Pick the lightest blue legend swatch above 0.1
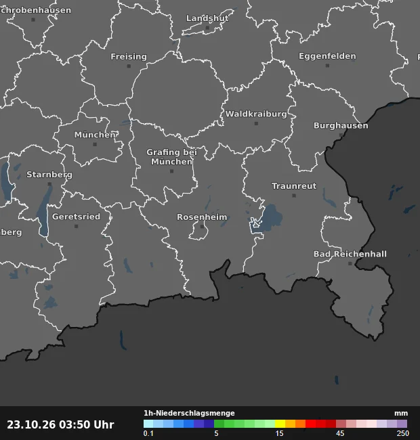420x440 pixels. (x=148, y=424)
